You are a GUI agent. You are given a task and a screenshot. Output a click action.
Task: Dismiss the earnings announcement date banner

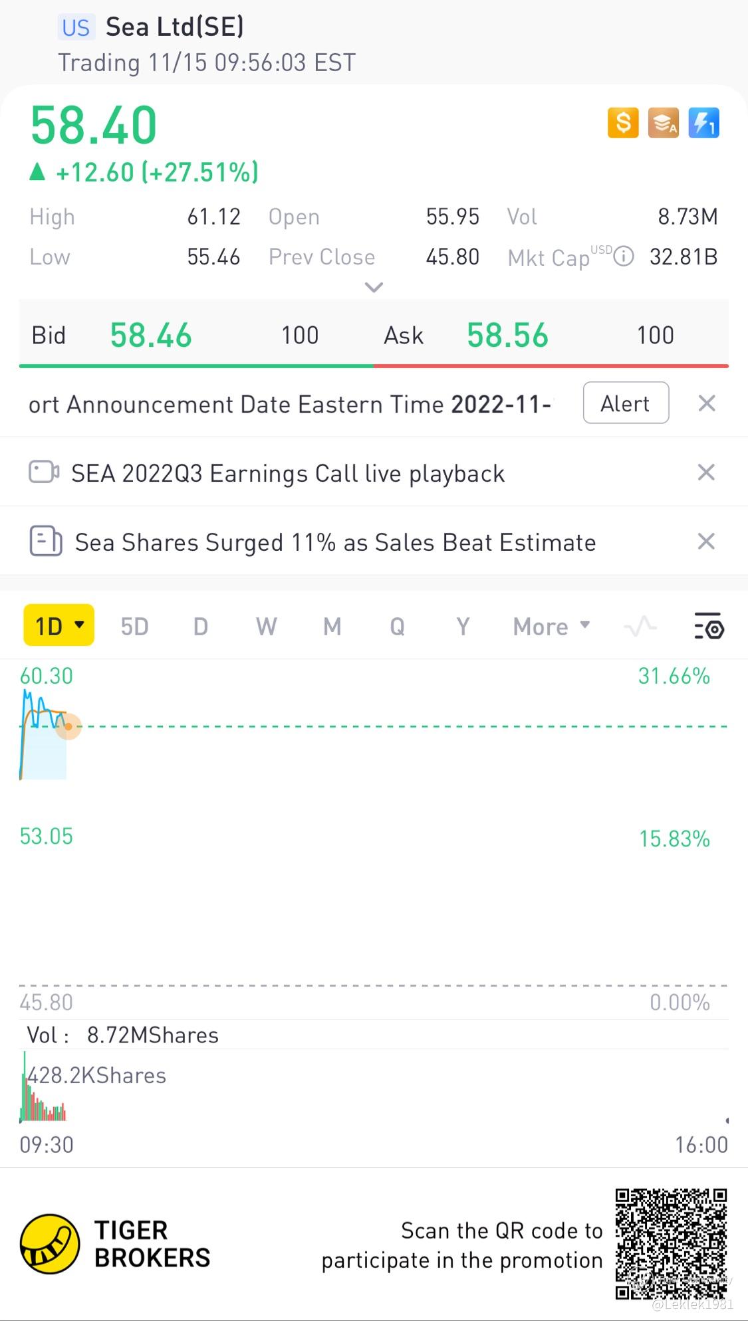[x=707, y=403]
